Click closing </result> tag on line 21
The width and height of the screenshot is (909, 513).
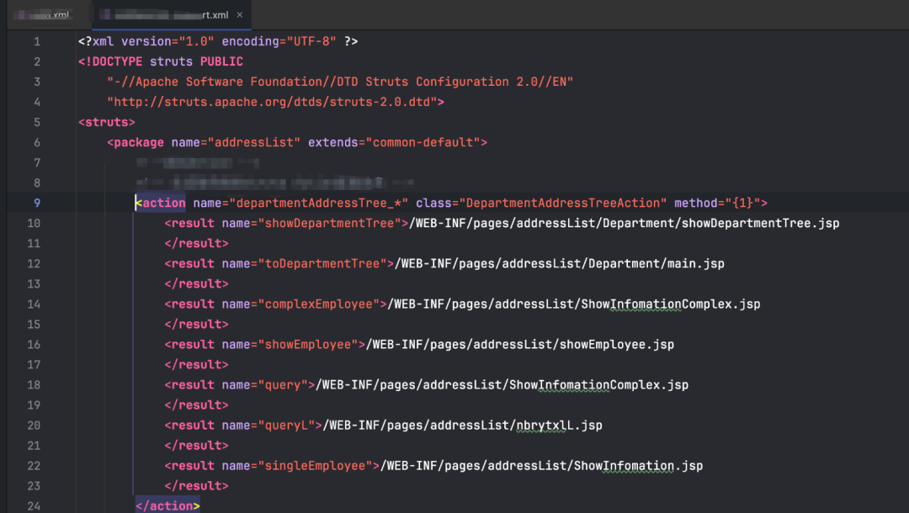tap(196, 447)
